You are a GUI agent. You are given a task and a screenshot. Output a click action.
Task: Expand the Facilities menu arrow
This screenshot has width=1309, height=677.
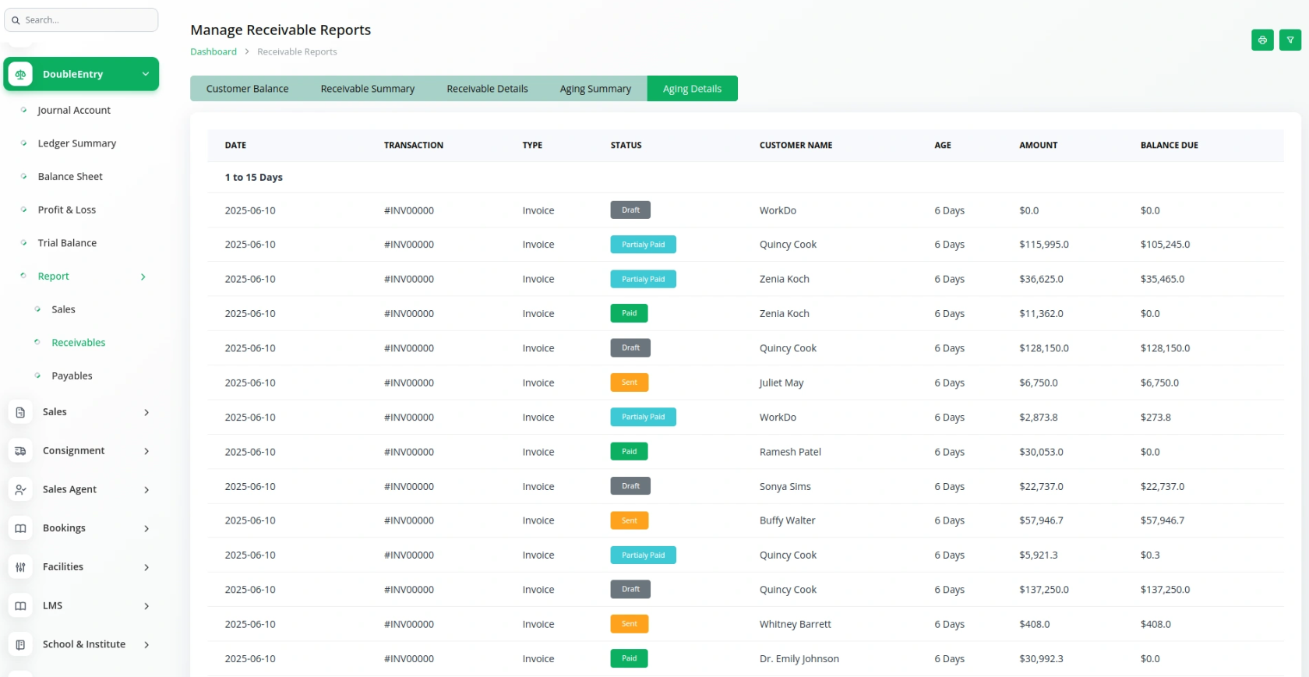point(146,567)
